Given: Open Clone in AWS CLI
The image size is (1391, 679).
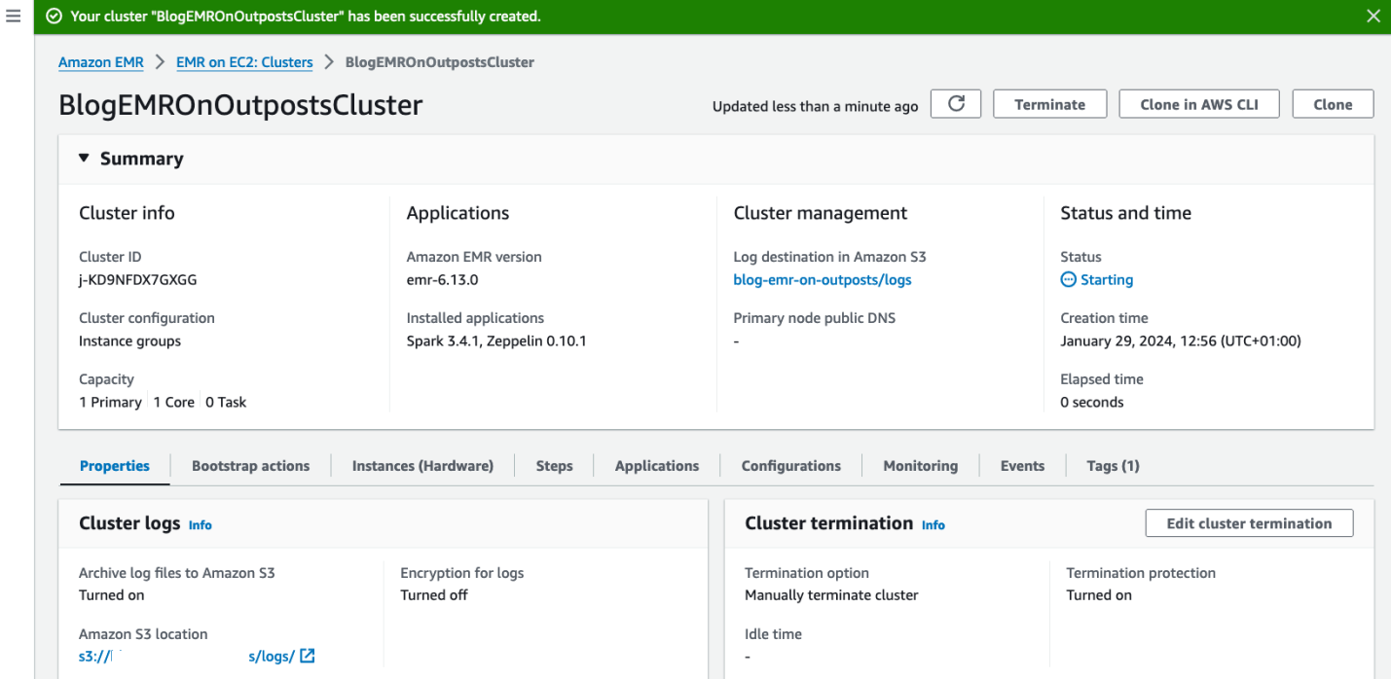Looking at the screenshot, I should [1198, 103].
